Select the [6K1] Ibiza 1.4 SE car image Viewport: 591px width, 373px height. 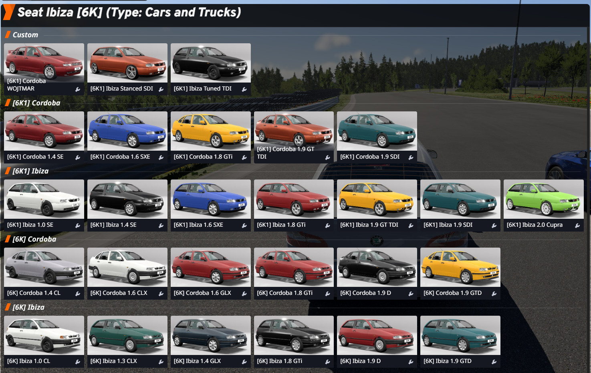[127, 199]
